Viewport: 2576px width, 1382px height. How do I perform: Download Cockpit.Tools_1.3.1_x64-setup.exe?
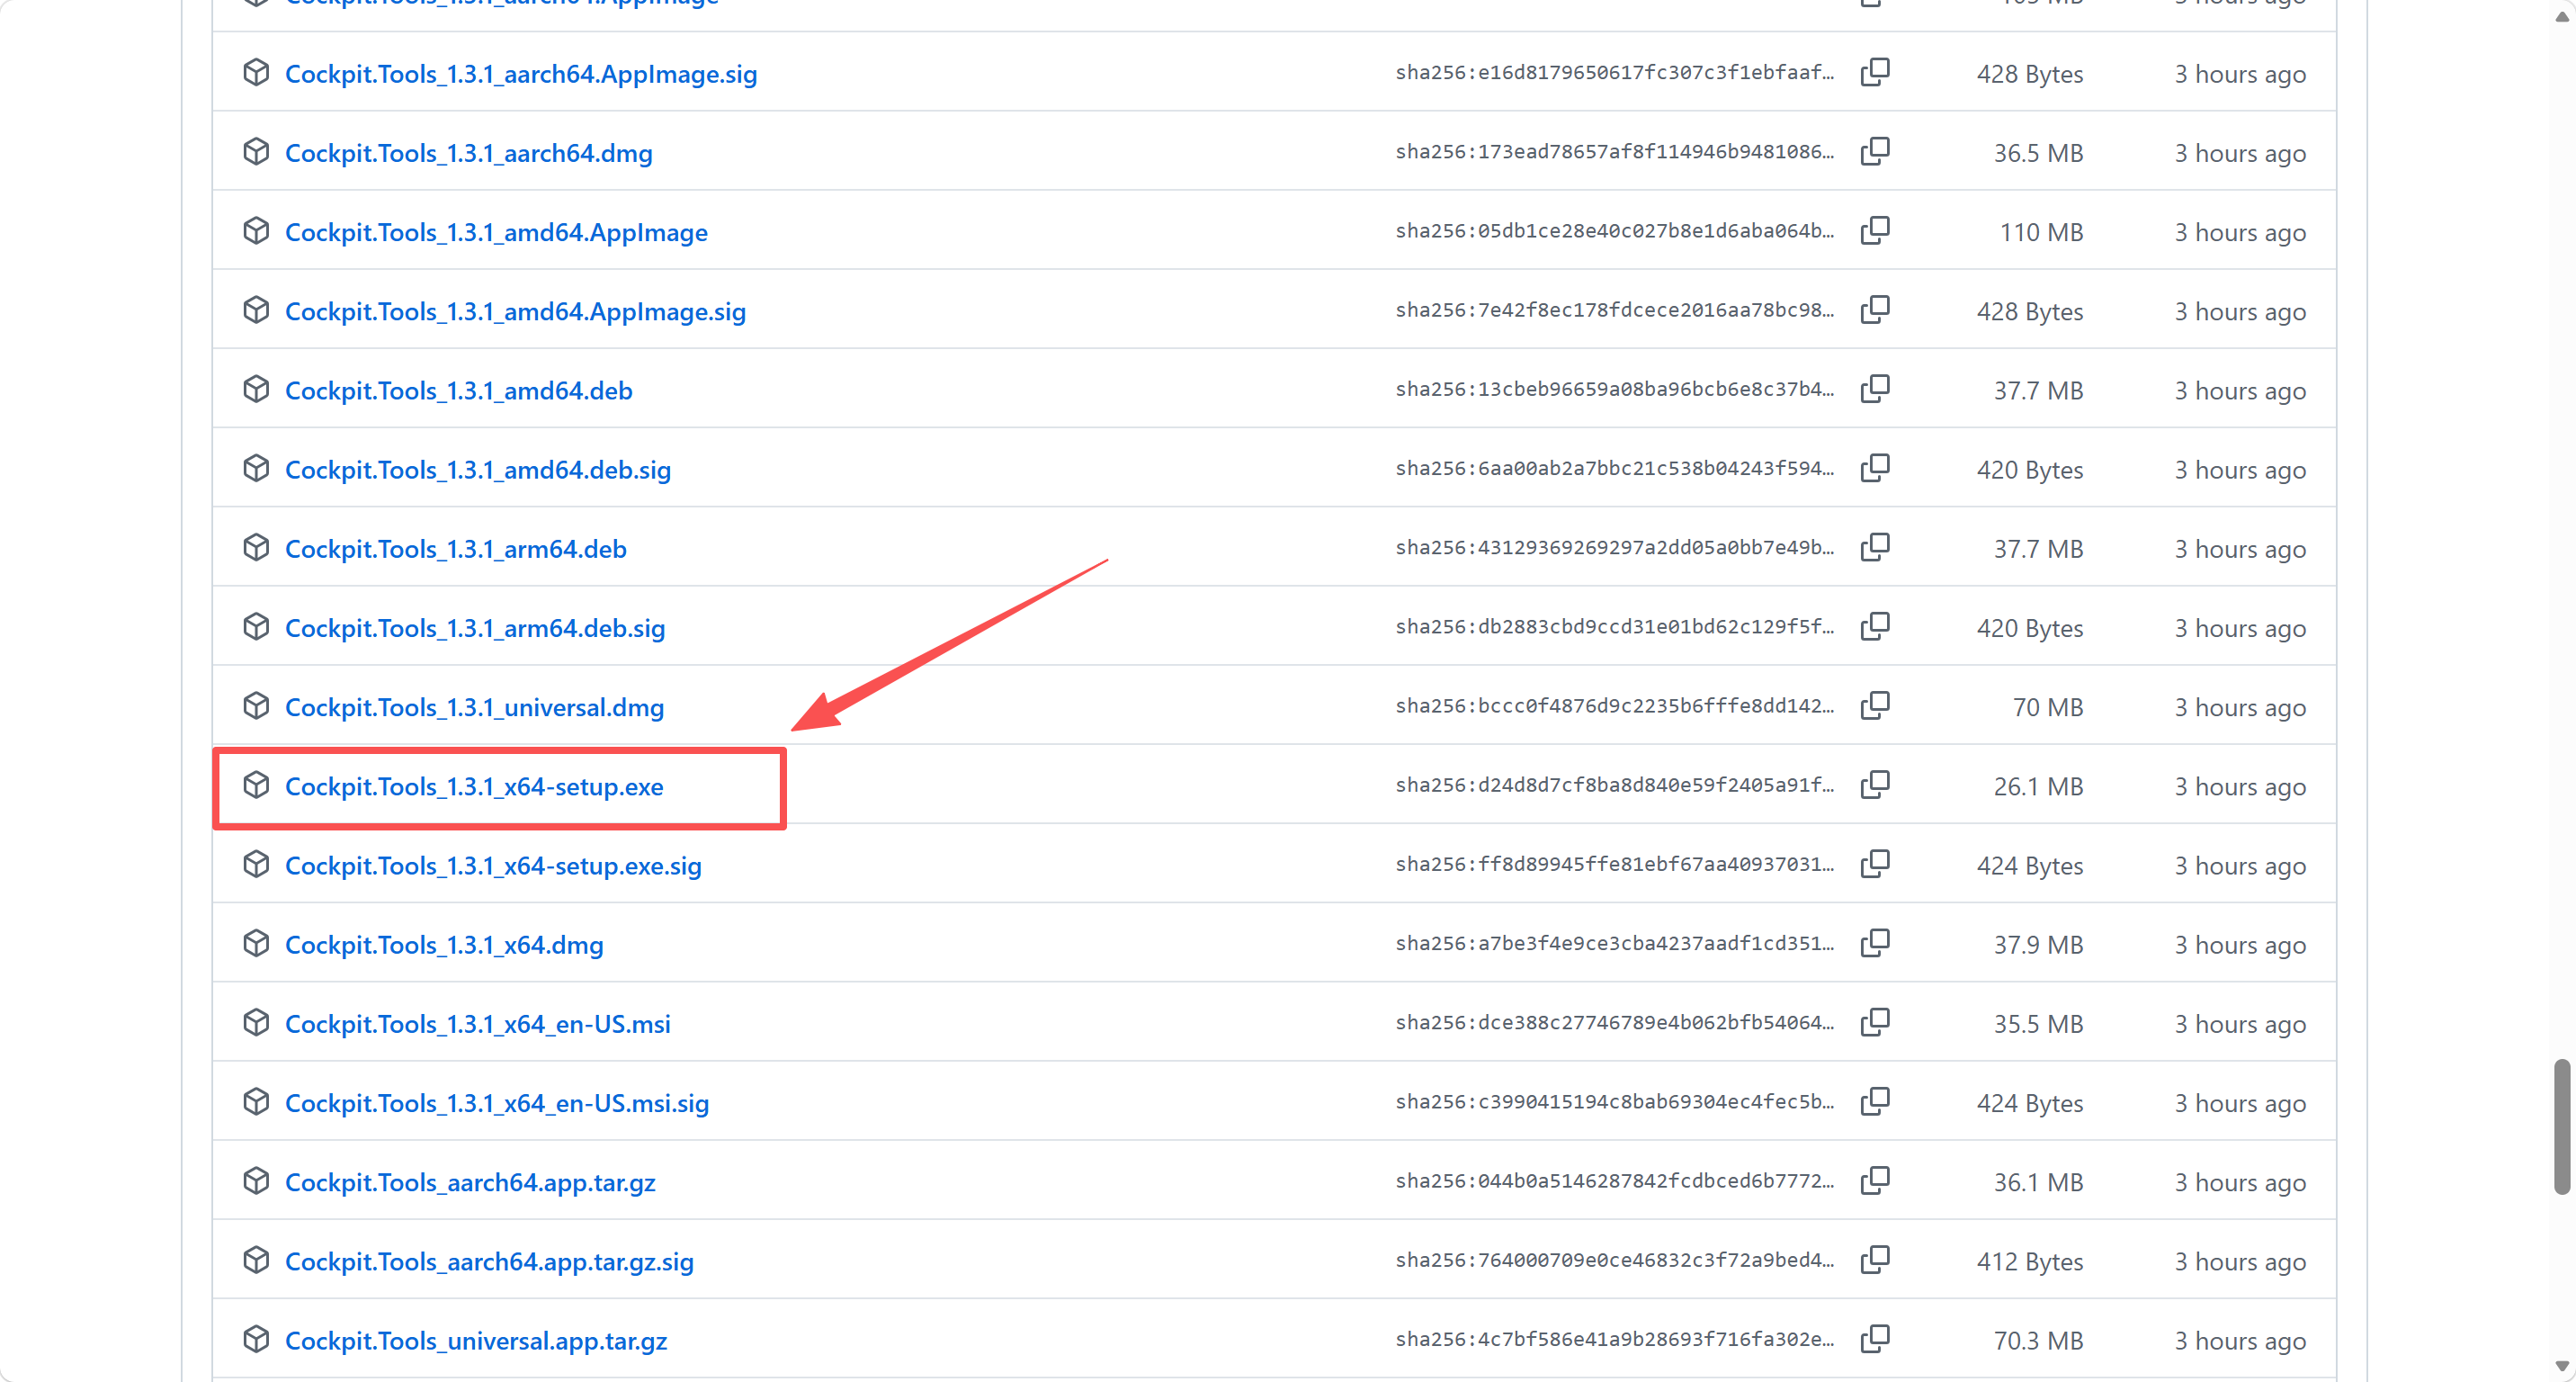[474, 786]
